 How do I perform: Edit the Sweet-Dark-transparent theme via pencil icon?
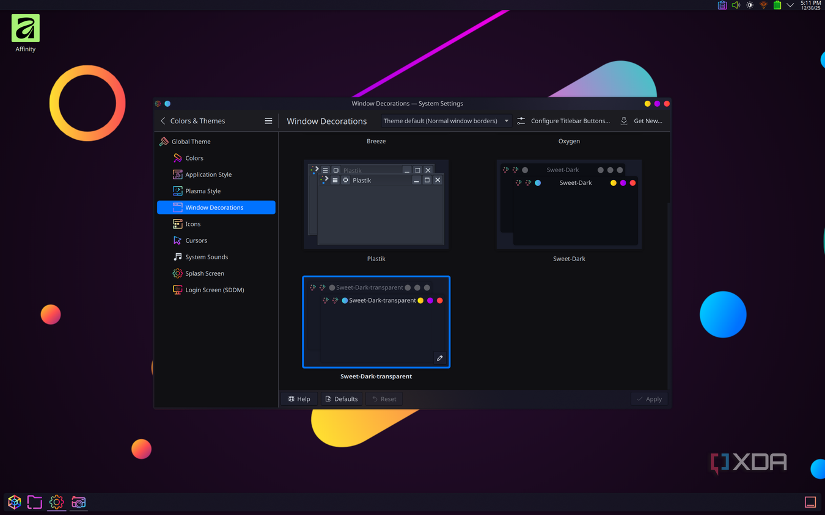439,358
